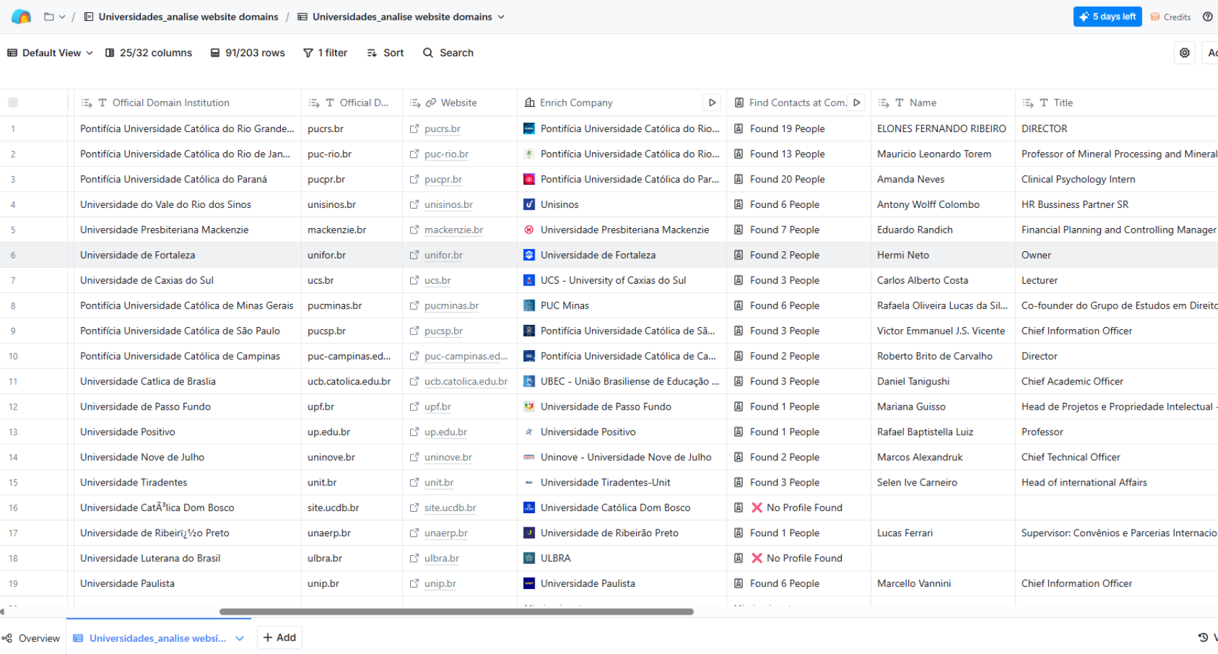Select row number 6

[x=13, y=255]
